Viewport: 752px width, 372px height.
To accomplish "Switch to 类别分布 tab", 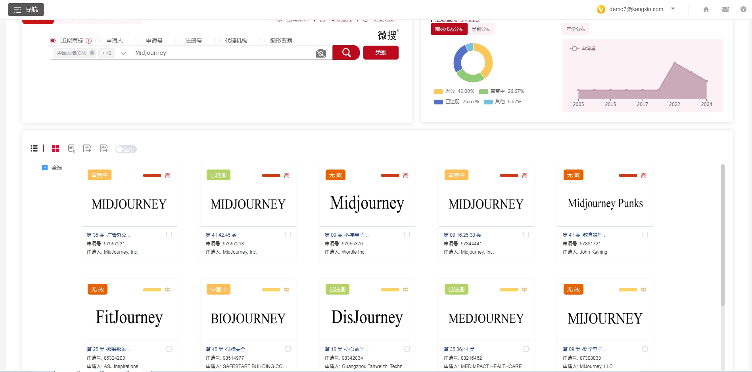I will point(481,29).
